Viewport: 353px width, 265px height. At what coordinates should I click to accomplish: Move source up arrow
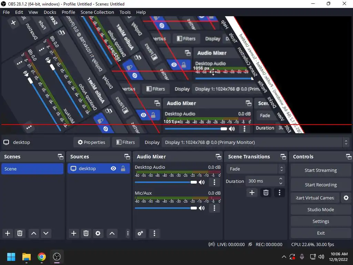pyautogui.click(x=112, y=233)
